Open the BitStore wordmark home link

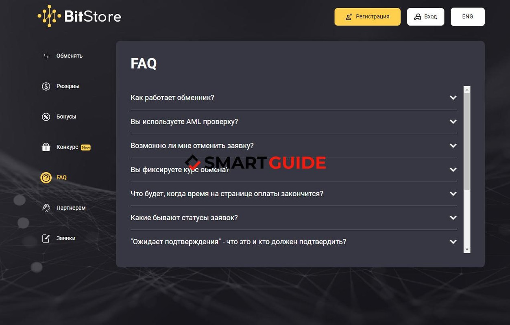coord(93,17)
